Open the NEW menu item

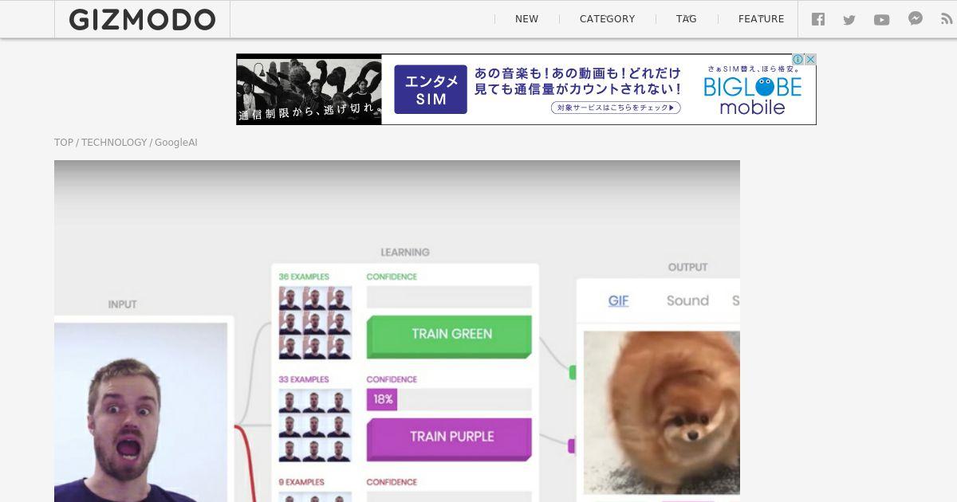tap(526, 19)
